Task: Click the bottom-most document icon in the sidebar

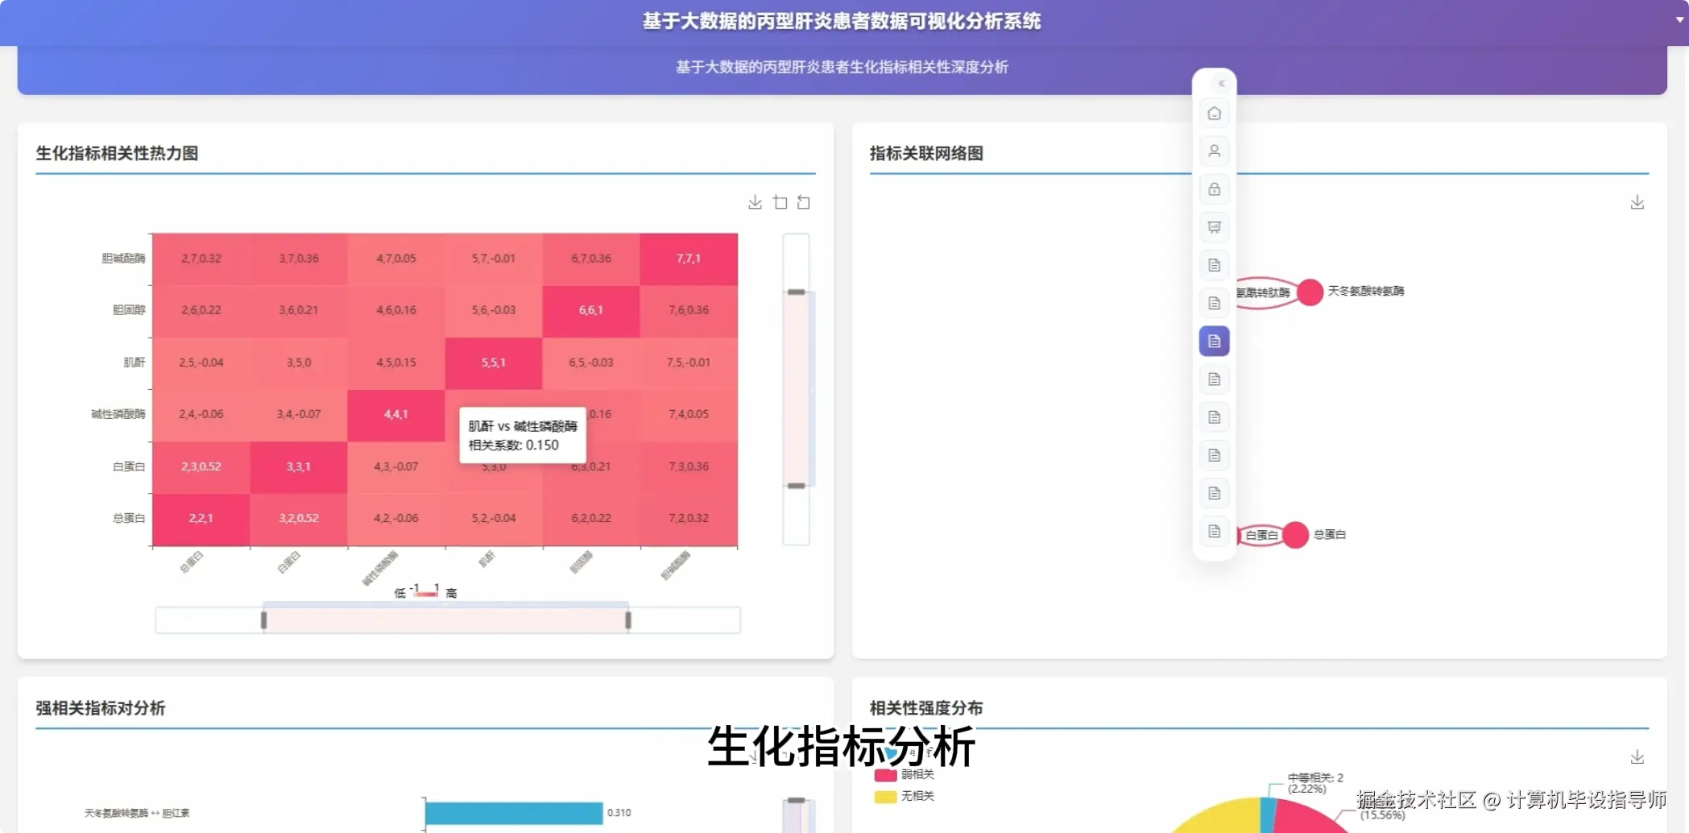Action: (1214, 532)
